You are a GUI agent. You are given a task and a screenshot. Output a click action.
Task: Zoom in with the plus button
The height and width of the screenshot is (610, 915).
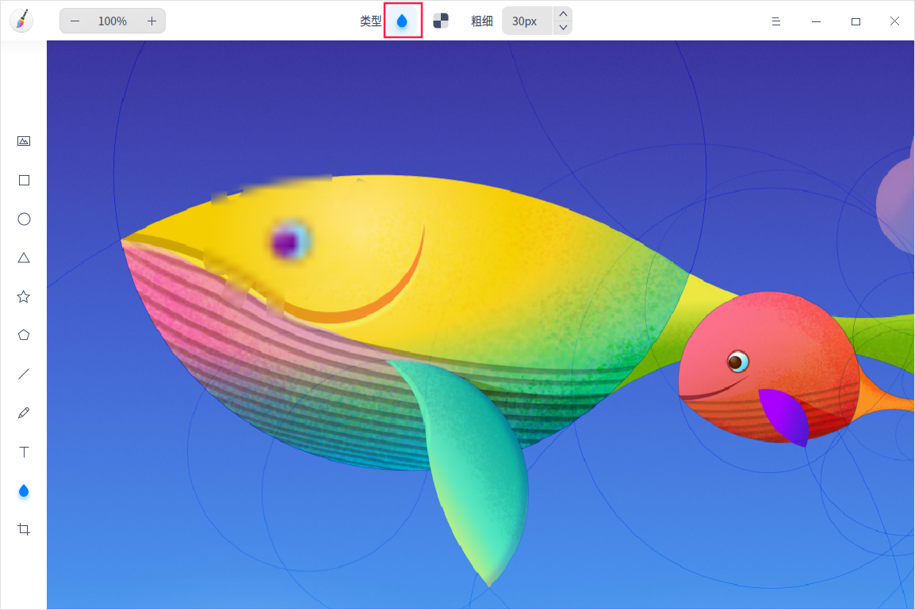(151, 21)
